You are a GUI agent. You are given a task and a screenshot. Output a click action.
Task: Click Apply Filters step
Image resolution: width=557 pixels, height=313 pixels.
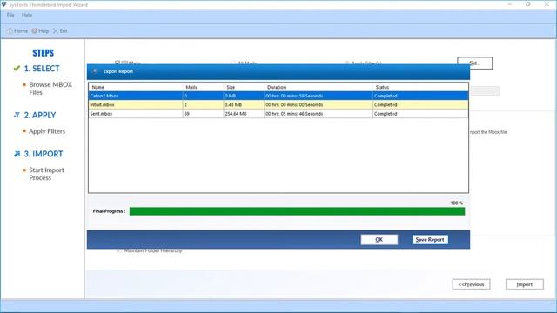coord(47,131)
